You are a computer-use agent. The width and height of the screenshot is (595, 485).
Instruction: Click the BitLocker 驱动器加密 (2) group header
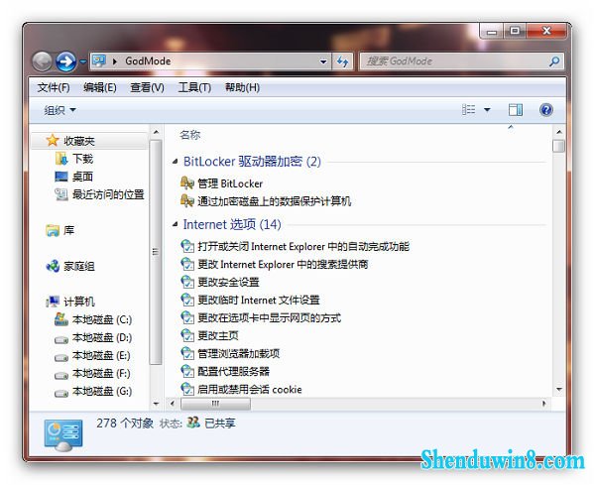(252, 162)
